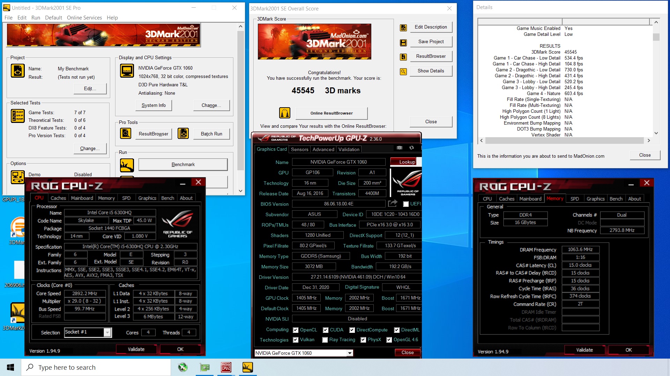The width and height of the screenshot is (670, 376).
Task: Click Show Details button
Action: point(431,71)
